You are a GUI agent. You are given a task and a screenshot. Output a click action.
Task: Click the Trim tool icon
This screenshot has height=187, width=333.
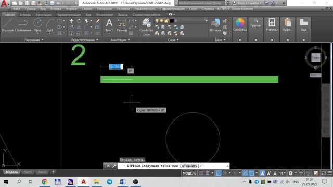86,21
